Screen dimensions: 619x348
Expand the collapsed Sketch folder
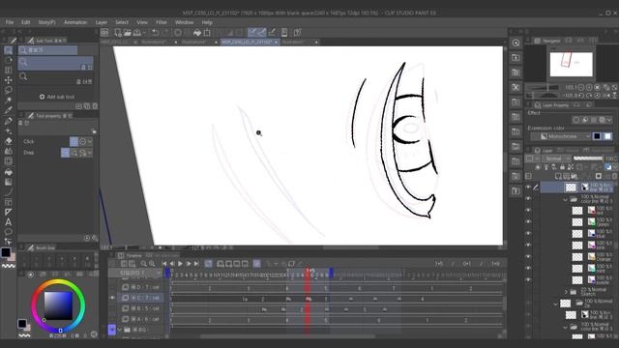click(565, 292)
